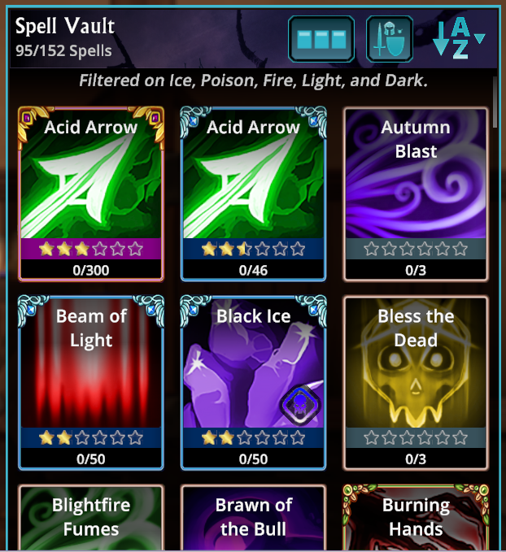Select the blue-framed Acid Arrow card

click(x=253, y=193)
